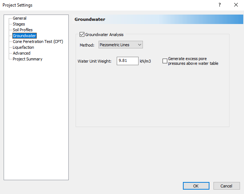Select Stages in the settings tree
Viewport: 244px width, 194px height.
tap(19, 24)
